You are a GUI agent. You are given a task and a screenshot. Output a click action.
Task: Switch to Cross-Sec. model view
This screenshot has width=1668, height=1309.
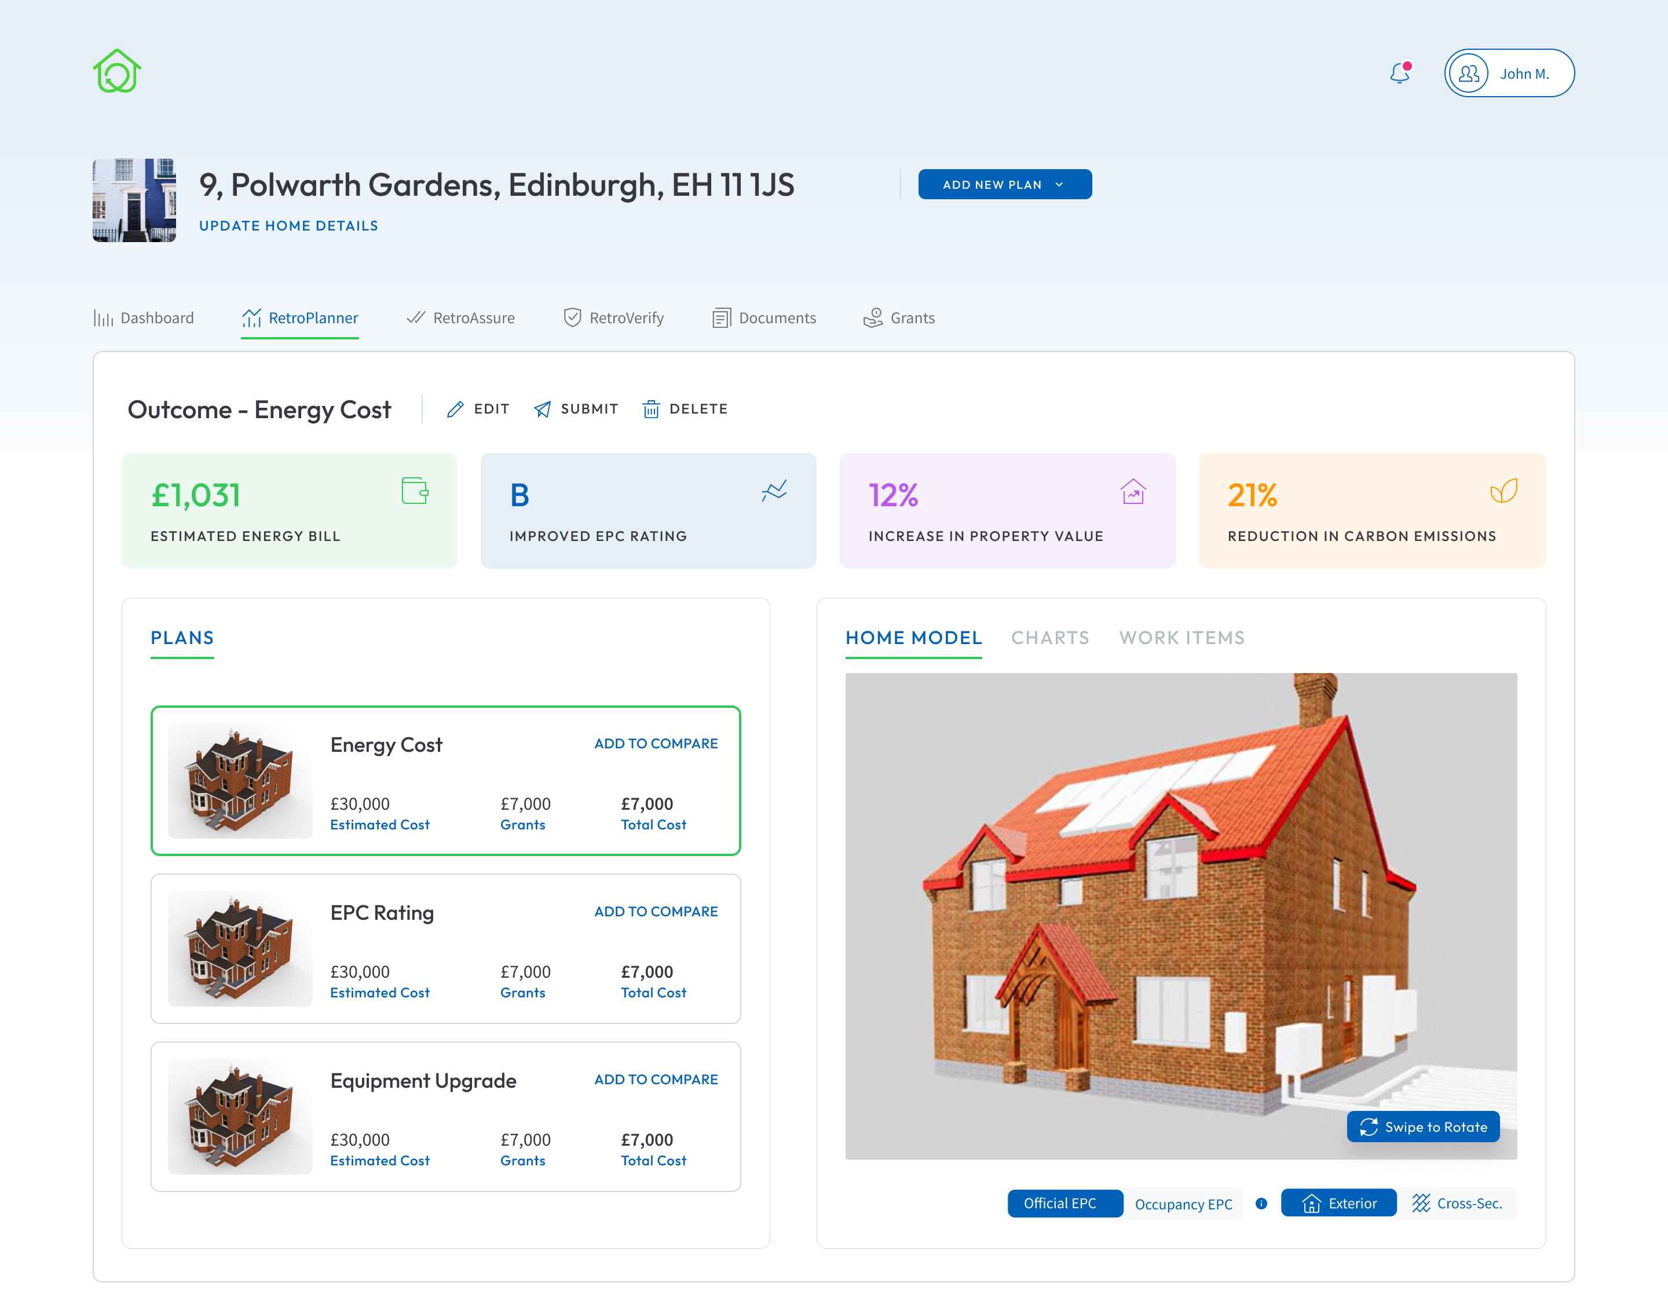1457,1203
